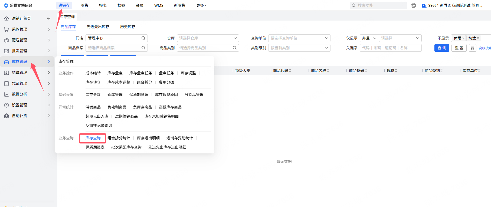
Task: Click the search icon in 商品类别 field
Action: pyautogui.click(x=234, y=48)
